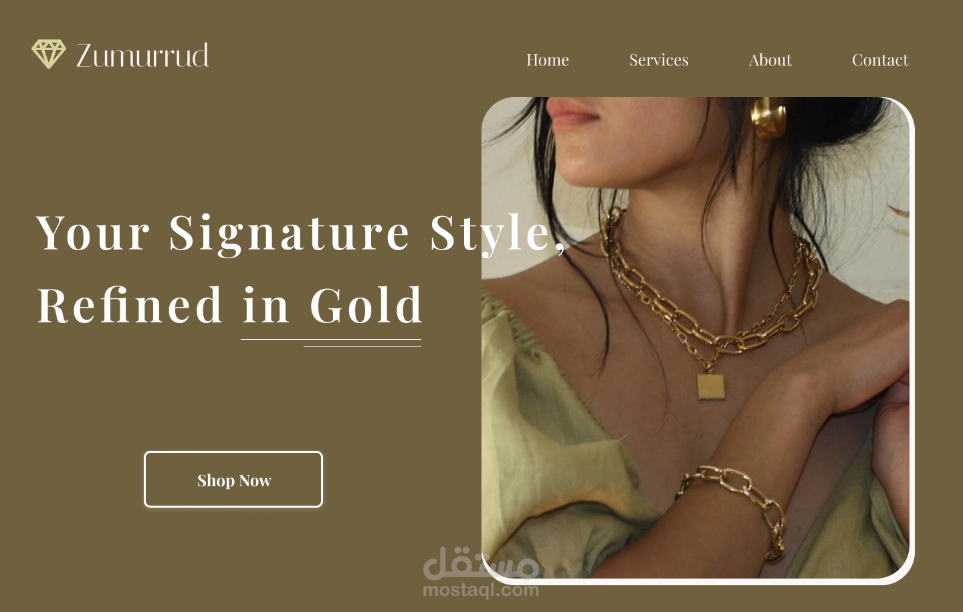Image resolution: width=963 pixels, height=612 pixels.
Task: Open the Contact page link
Action: [880, 60]
